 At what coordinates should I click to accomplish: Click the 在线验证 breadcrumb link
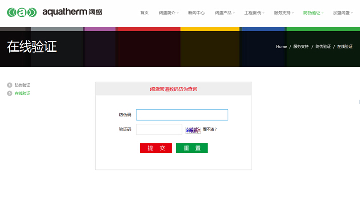(x=345, y=47)
